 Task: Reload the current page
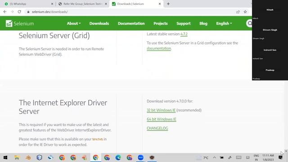19,12
